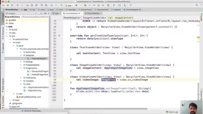Viewport: 203px width, 114px height.
Task: Switch to the HomeAdapter.kt editor tab
Action: coord(73,13)
